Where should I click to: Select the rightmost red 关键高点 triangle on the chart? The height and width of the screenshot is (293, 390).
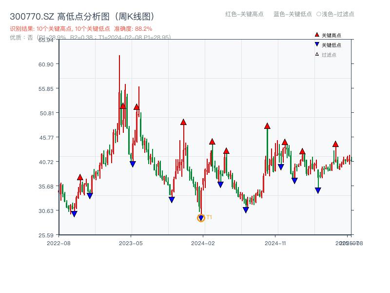pos(335,145)
